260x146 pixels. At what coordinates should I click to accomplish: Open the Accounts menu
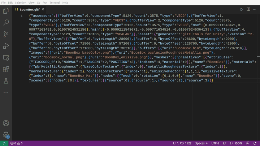(6, 123)
